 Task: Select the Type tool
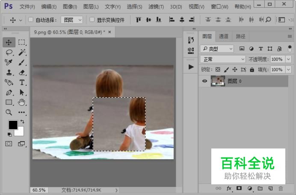pyautogui.click(x=22, y=82)
